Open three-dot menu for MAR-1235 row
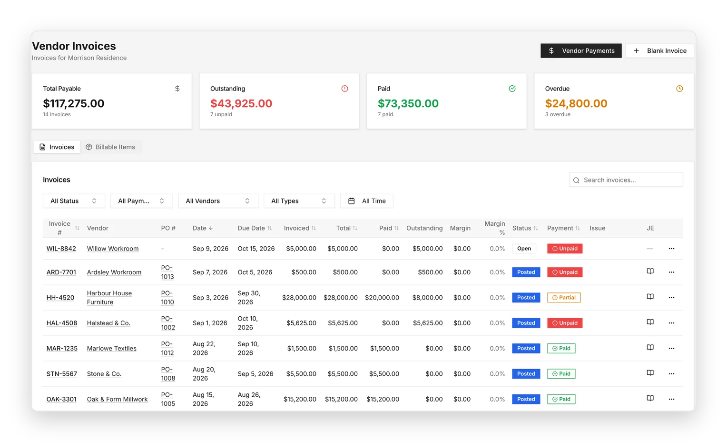Viewport: 727px width, 442px height. point(671,349)
